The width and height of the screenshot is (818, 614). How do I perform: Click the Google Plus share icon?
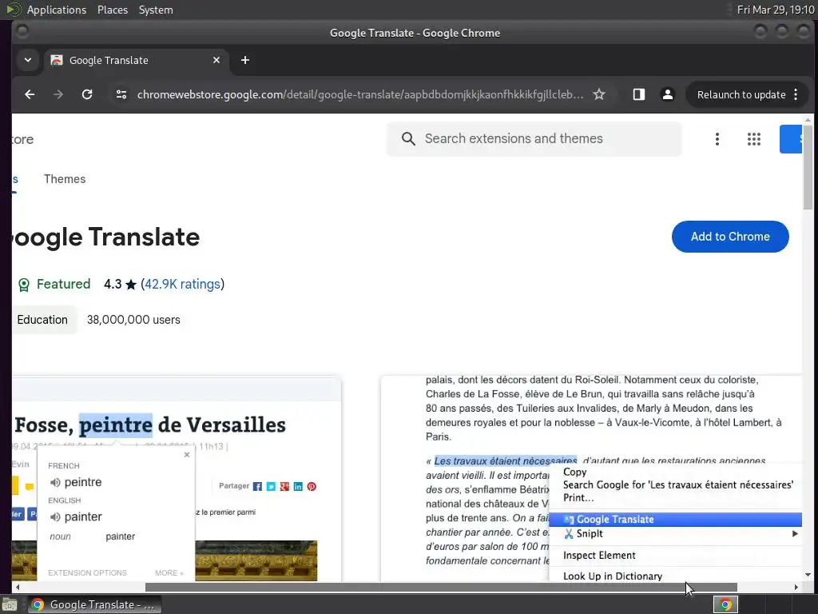tap(284, 487)
